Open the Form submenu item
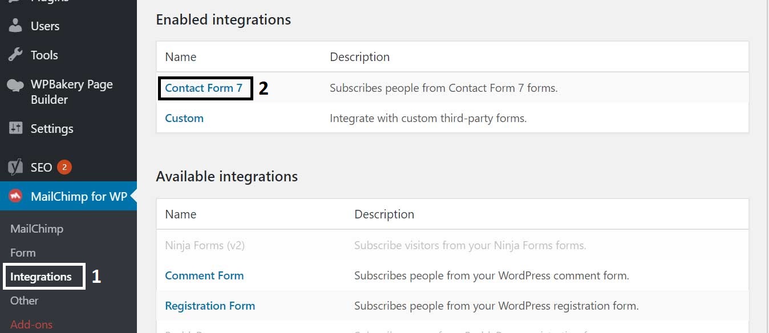This screenshot has width=769, height=333. coord(23,253)
